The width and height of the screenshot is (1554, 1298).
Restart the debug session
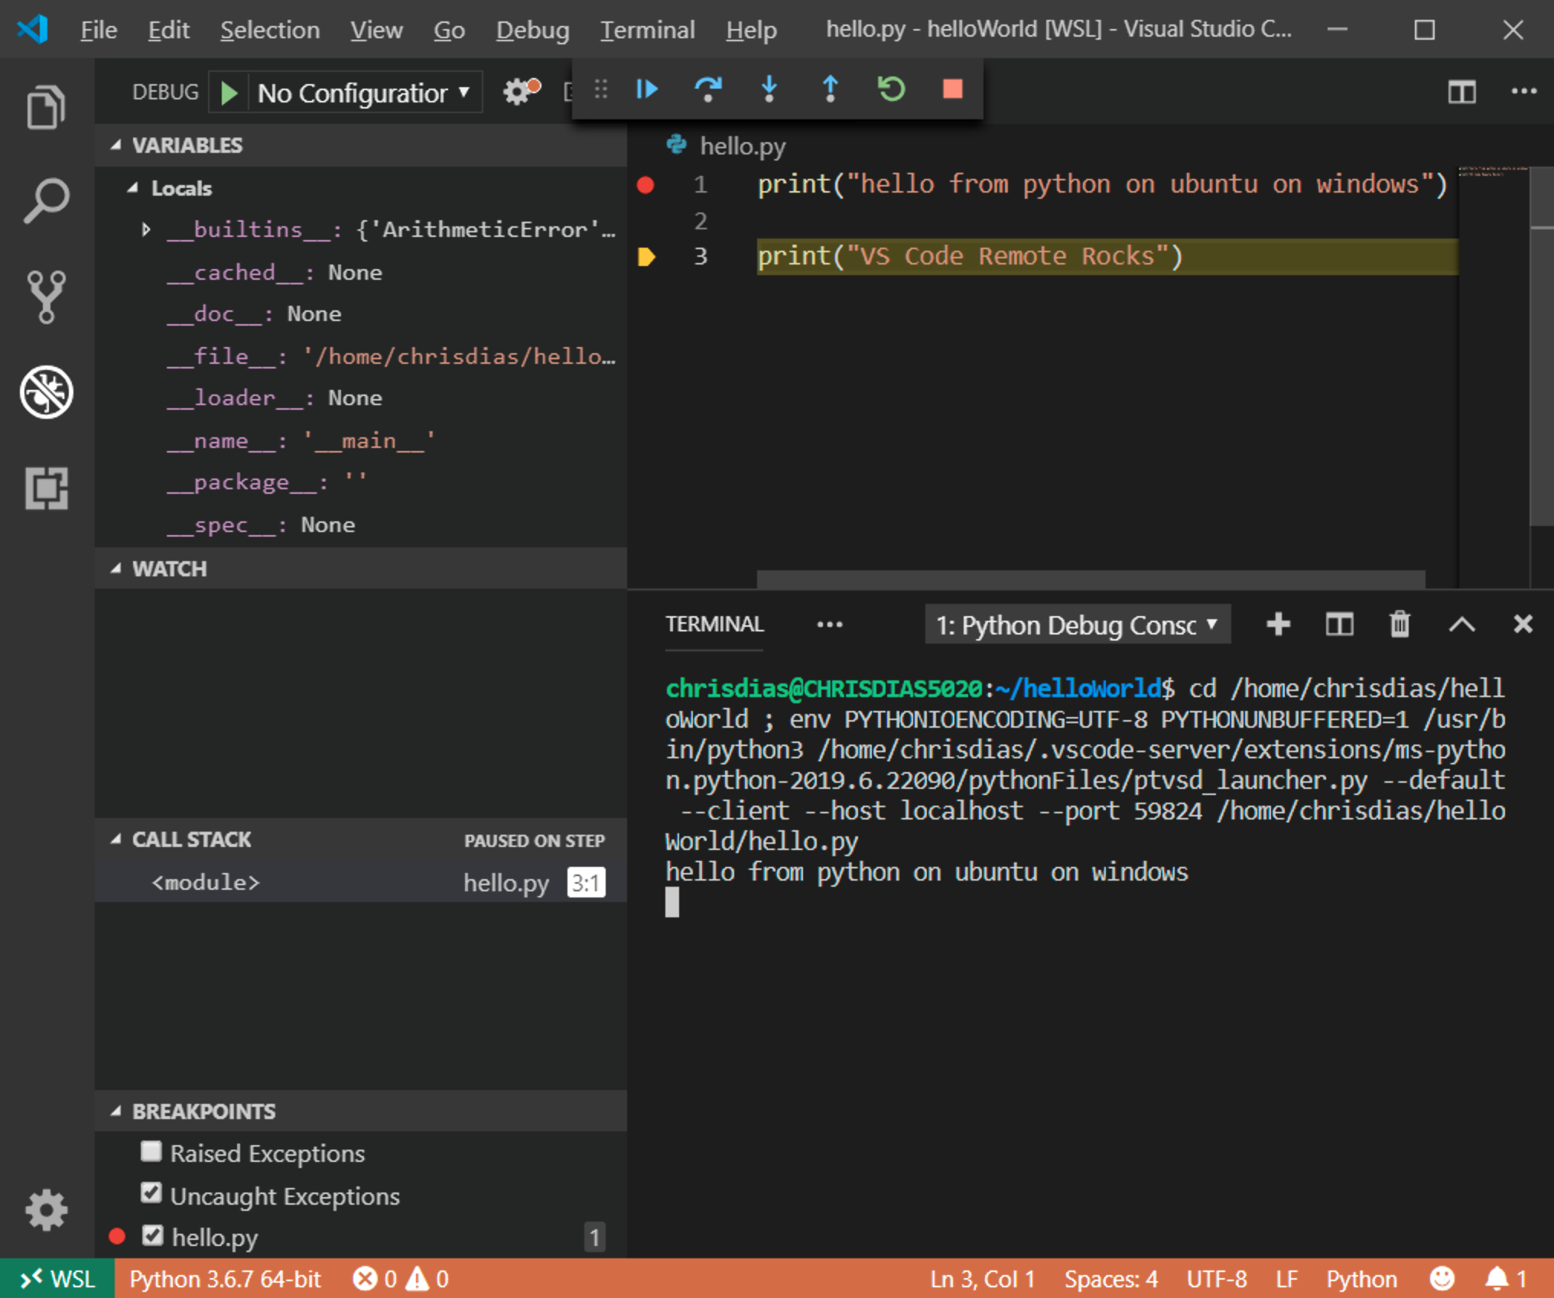(892, 89)
